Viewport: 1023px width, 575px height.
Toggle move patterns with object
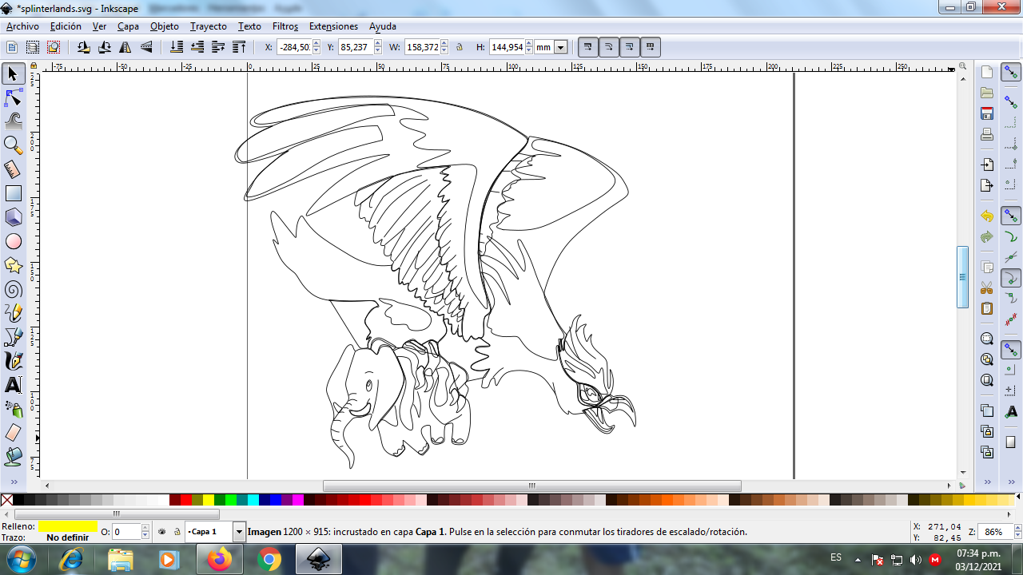651,47
